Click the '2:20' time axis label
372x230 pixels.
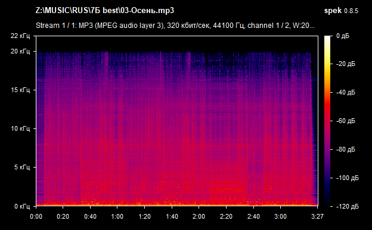[x=226, y=216]
